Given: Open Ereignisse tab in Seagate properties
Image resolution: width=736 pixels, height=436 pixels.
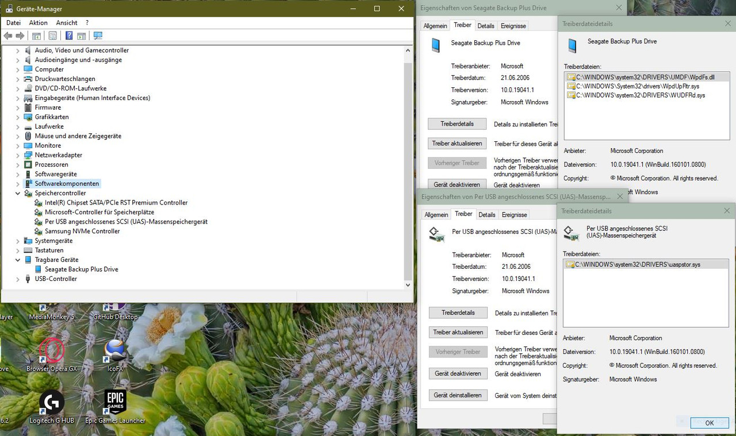Looking at the screenshot, I should pos(513,26).
